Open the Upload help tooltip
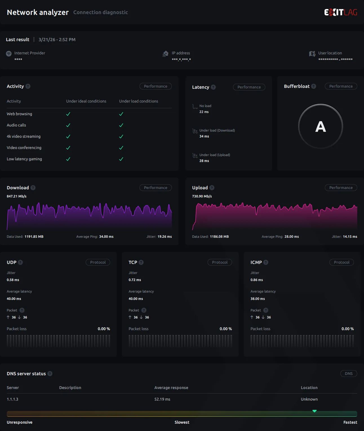Screen dimensions: 364x431 coord(212,188)
